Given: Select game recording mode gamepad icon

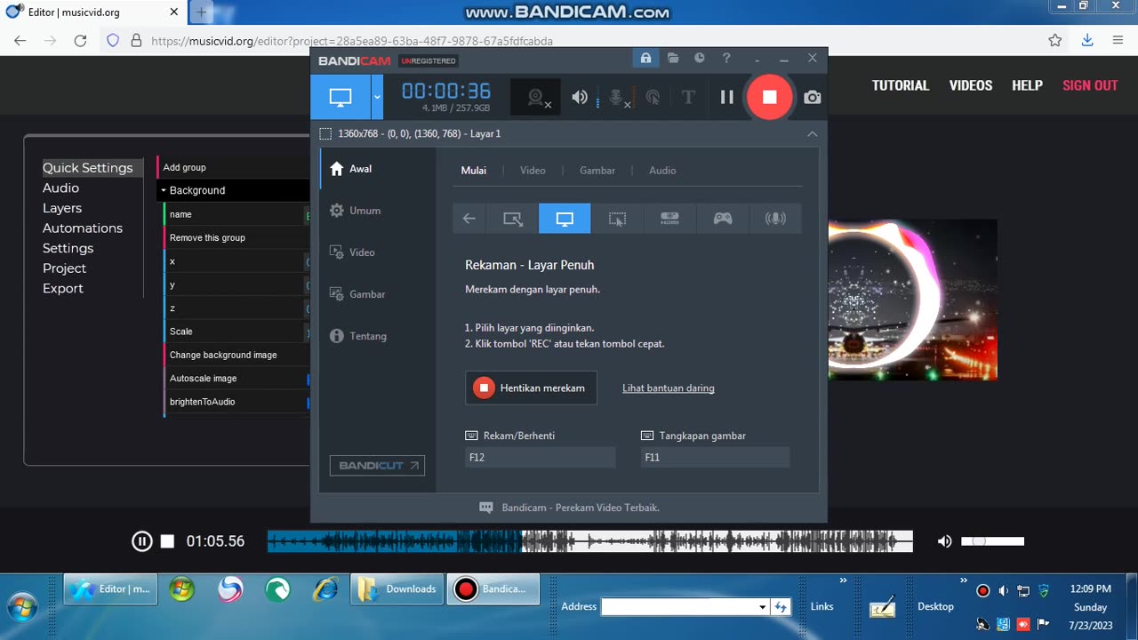Looking at the screenshot, I should 723,219.
